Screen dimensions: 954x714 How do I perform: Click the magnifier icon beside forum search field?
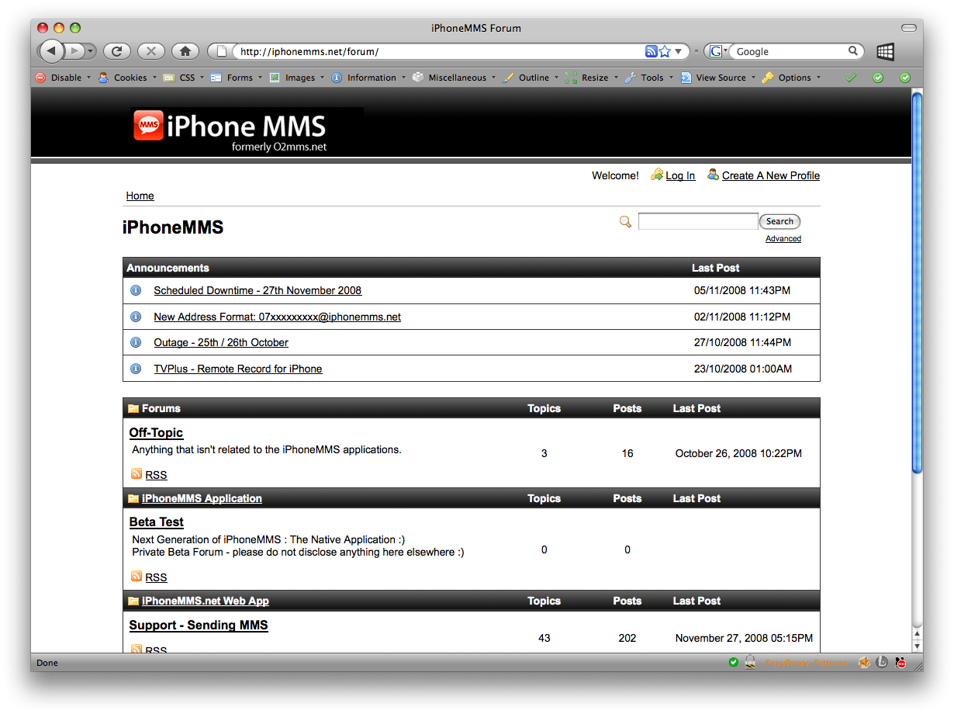pos(625,222)
